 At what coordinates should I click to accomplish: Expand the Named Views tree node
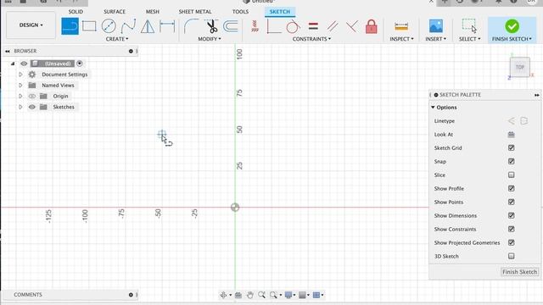(x=20, y=85)
